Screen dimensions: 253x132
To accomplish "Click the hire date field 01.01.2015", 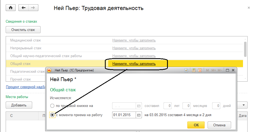I will pos(124,115).
